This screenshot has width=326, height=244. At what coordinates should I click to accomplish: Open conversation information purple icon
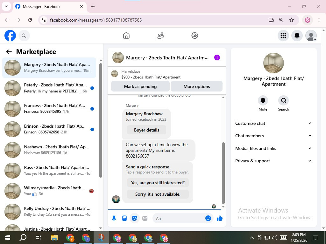217,58
